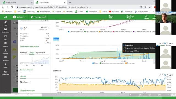Bookmark this page with star icon
This screenshot has height=99, width=176.
pyautogui.click(x=150, y=7)
